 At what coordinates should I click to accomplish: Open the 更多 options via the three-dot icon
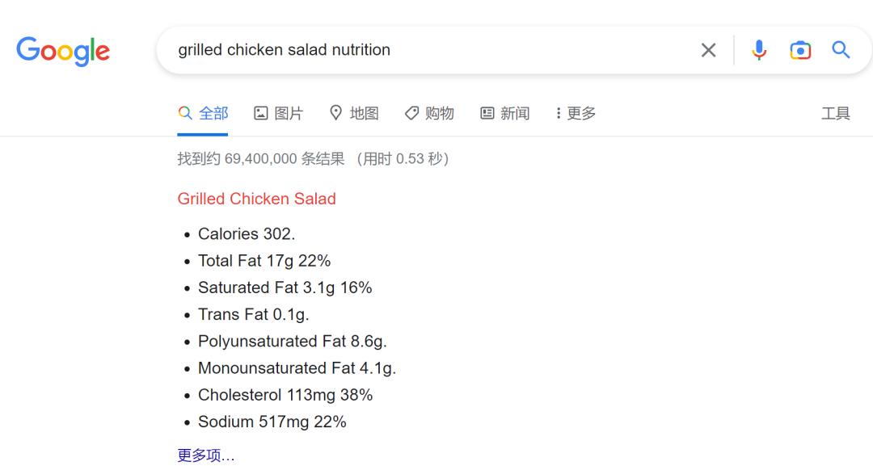559,112
